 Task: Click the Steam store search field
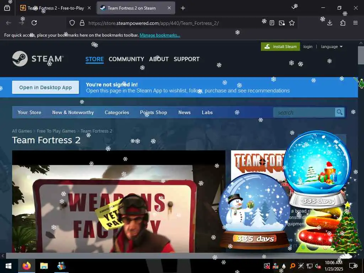pos(304,112)
